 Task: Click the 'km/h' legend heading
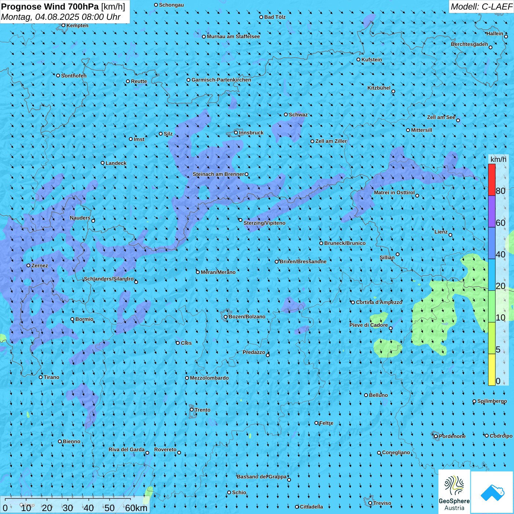tap(498, 159)
